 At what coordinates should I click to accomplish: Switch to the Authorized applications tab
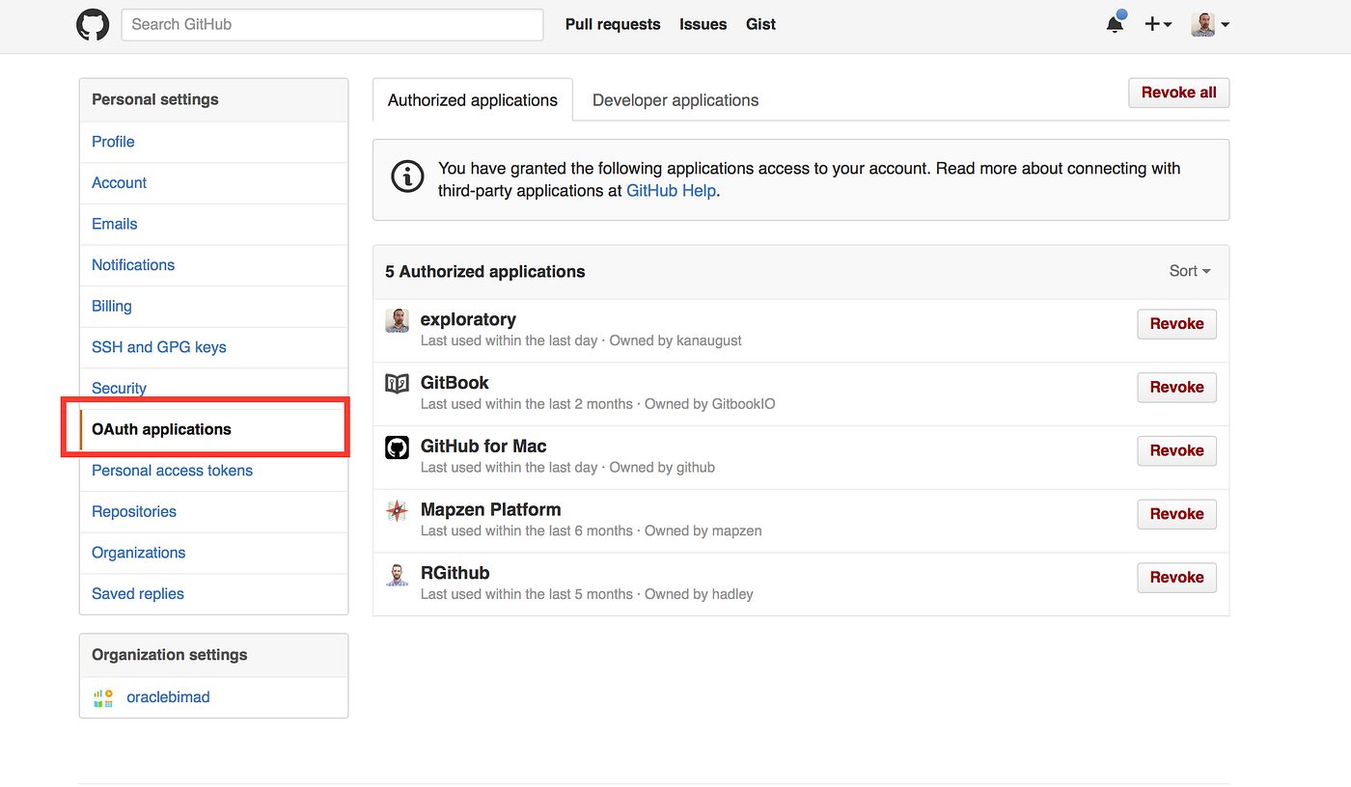pyautogui.click(x=473, y=99)
